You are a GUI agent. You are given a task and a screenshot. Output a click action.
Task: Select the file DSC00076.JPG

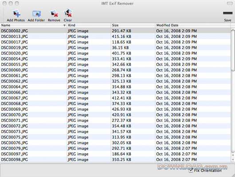[115, 143]
